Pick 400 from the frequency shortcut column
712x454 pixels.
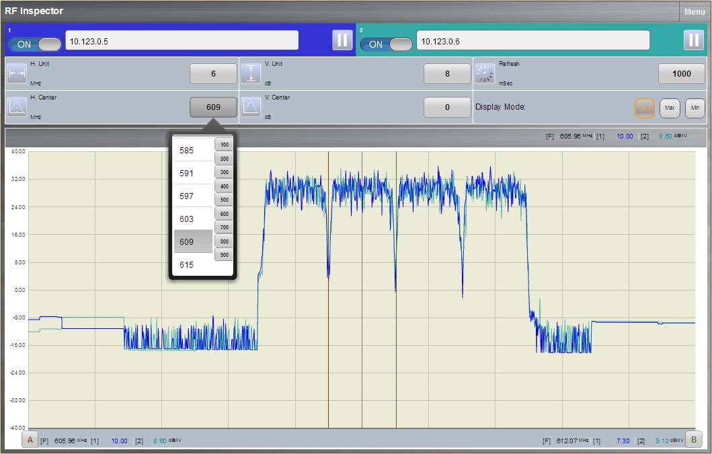tap(224, 186)
